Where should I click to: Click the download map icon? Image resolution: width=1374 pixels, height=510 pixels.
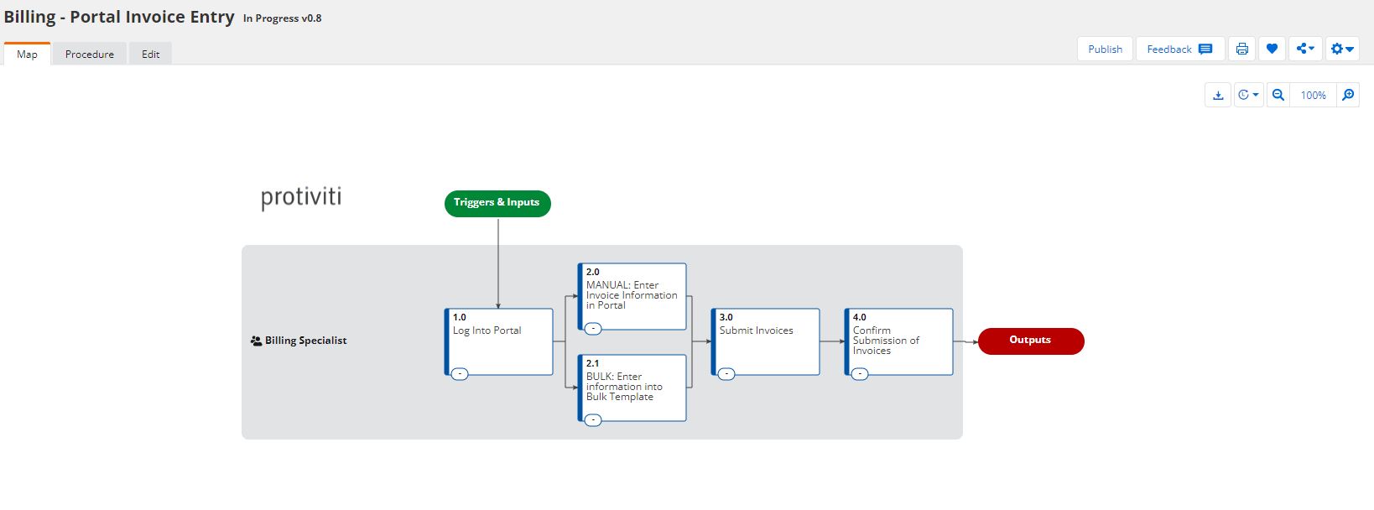click(1218, 96)
